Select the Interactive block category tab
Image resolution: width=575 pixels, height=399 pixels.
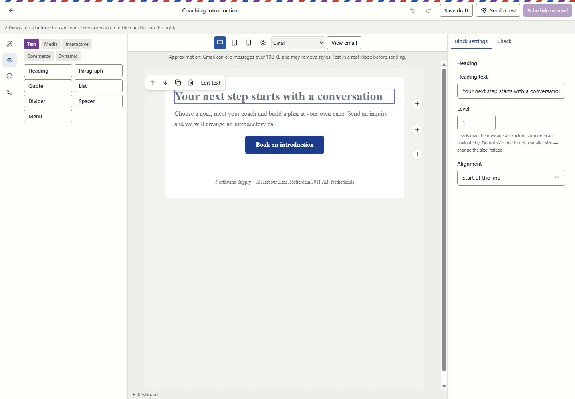pyautogui.click(x=77, y=44)
